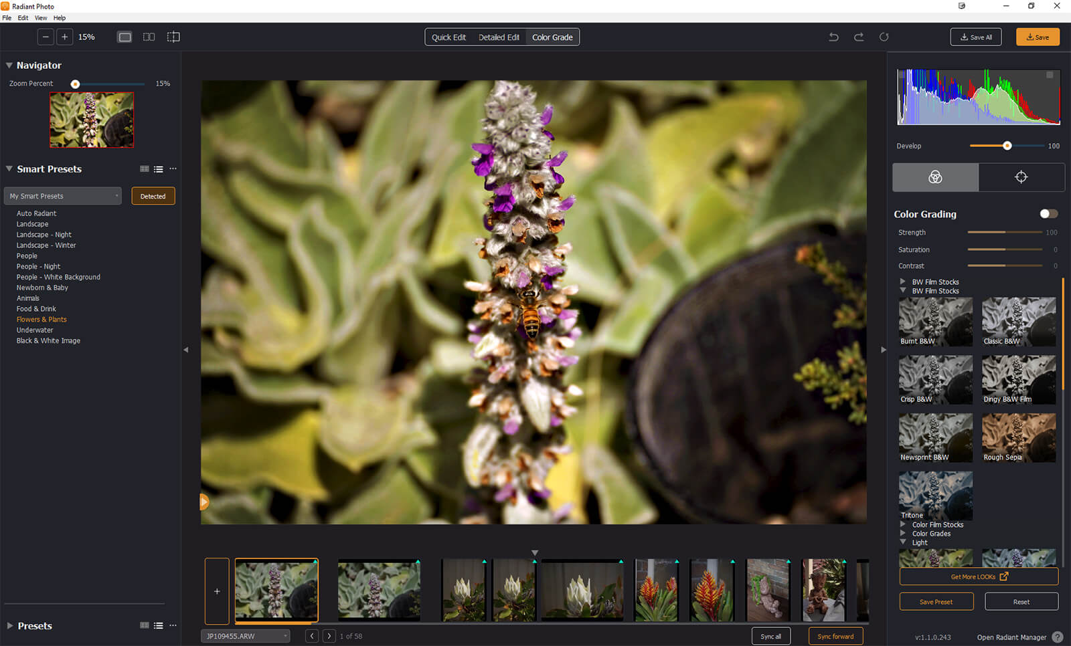Viewport: 1071px width, 646px height.
Task: Open the My Smart Presets dropdown
Action: pyautogui.click(x=63, y=196)
